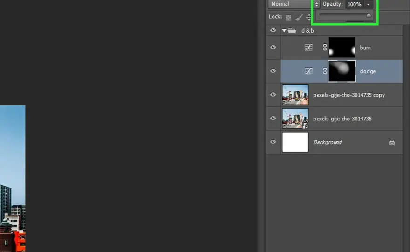Select the Background layer name

(328, 142)
